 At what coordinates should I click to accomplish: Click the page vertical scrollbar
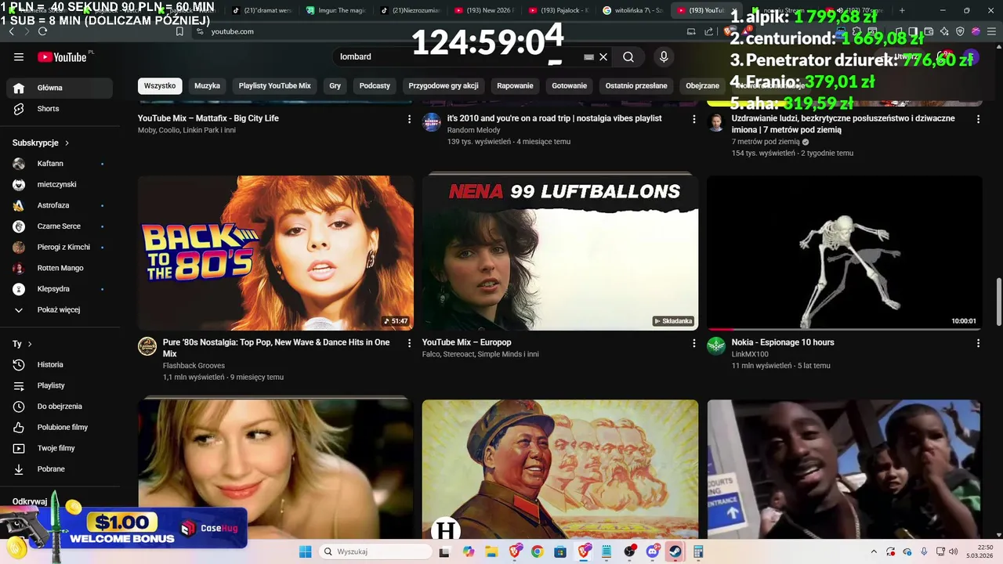998,302
